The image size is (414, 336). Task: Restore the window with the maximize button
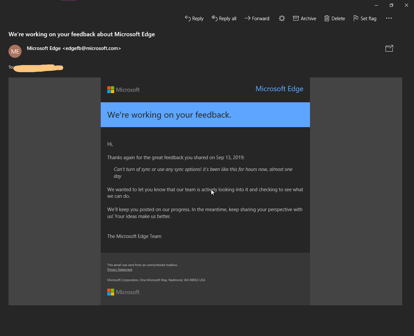(391, 5)
